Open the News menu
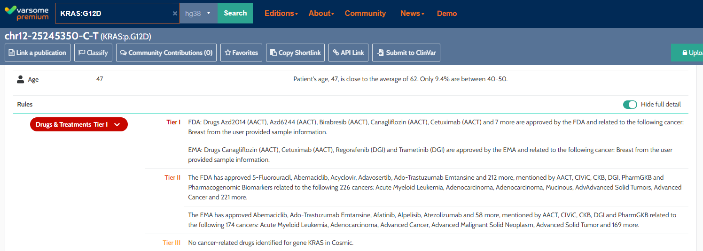 [x=412, y=14]
